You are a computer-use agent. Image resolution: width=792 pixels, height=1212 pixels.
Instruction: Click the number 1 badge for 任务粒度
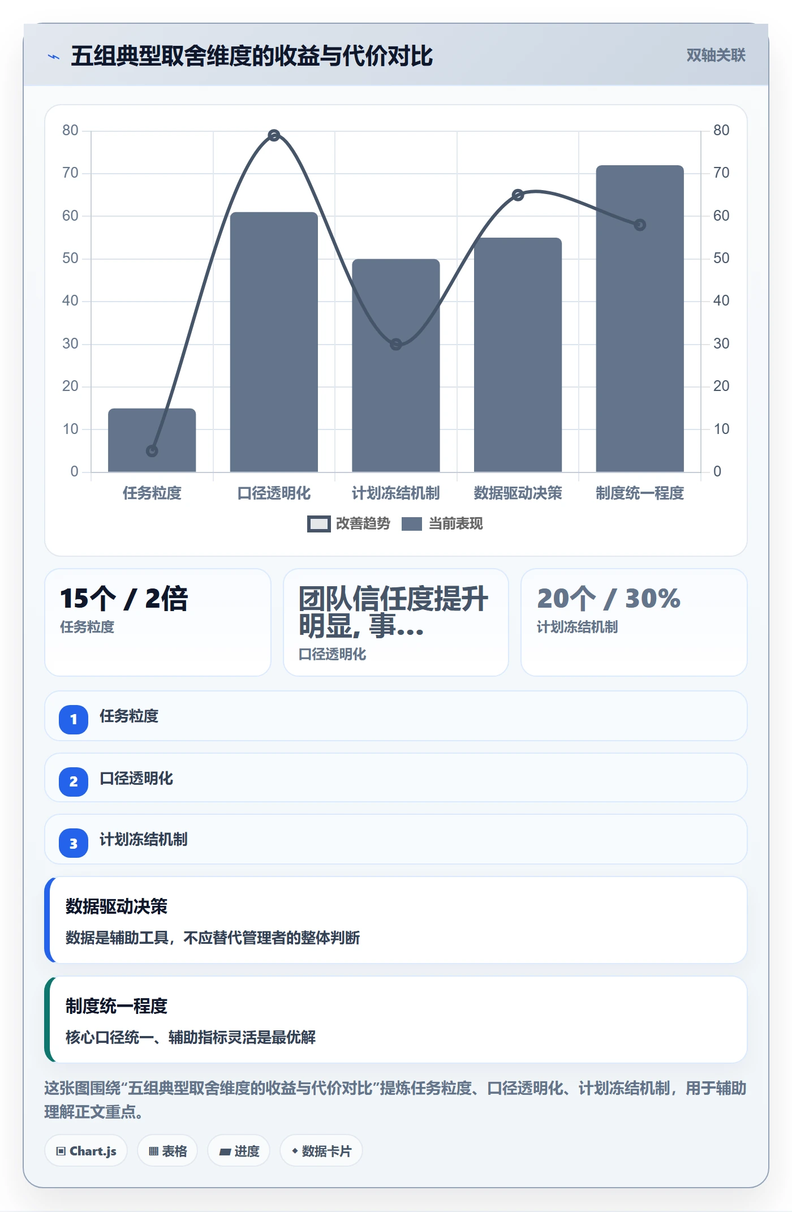pyautogui.click(x=74, y=719)
